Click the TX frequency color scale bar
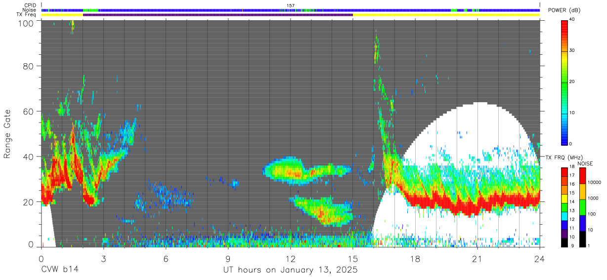 pyautogui.click(x=565, y=206)
